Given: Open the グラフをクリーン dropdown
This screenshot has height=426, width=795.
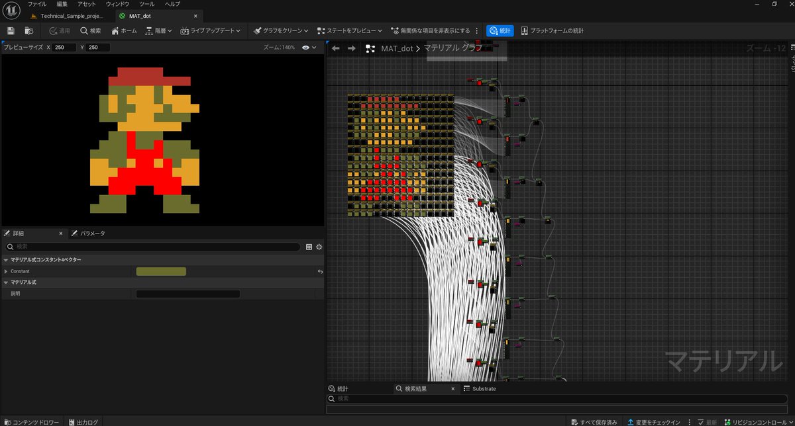Looking at the screenshot, I should tap(281, 30).
